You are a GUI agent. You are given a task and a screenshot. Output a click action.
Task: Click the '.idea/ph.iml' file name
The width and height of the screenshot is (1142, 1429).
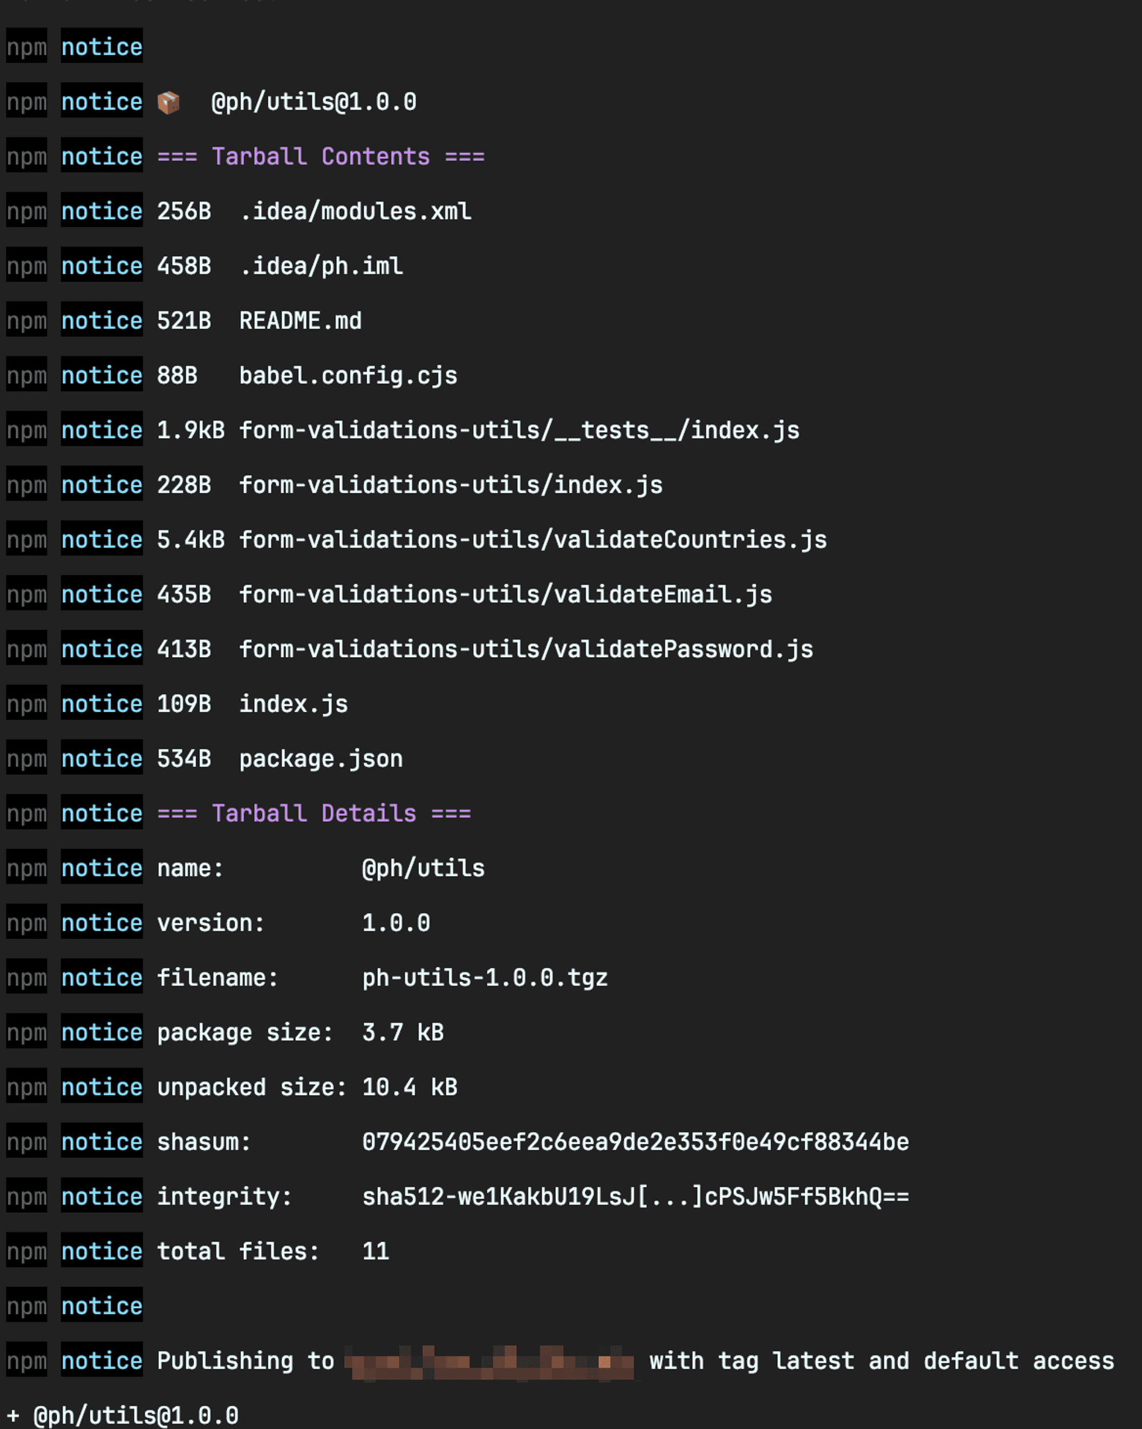click(321, 266)
